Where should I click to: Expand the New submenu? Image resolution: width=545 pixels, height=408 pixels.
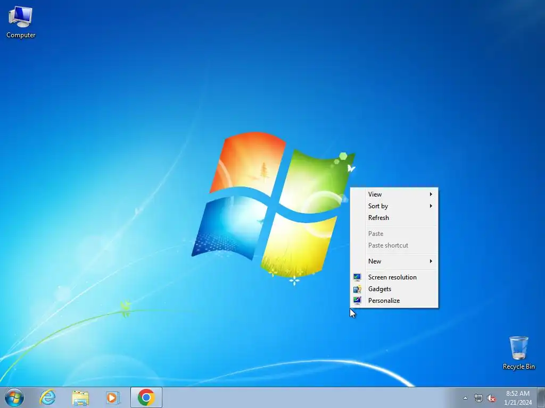pyautogui.click(x=394, y=261)
